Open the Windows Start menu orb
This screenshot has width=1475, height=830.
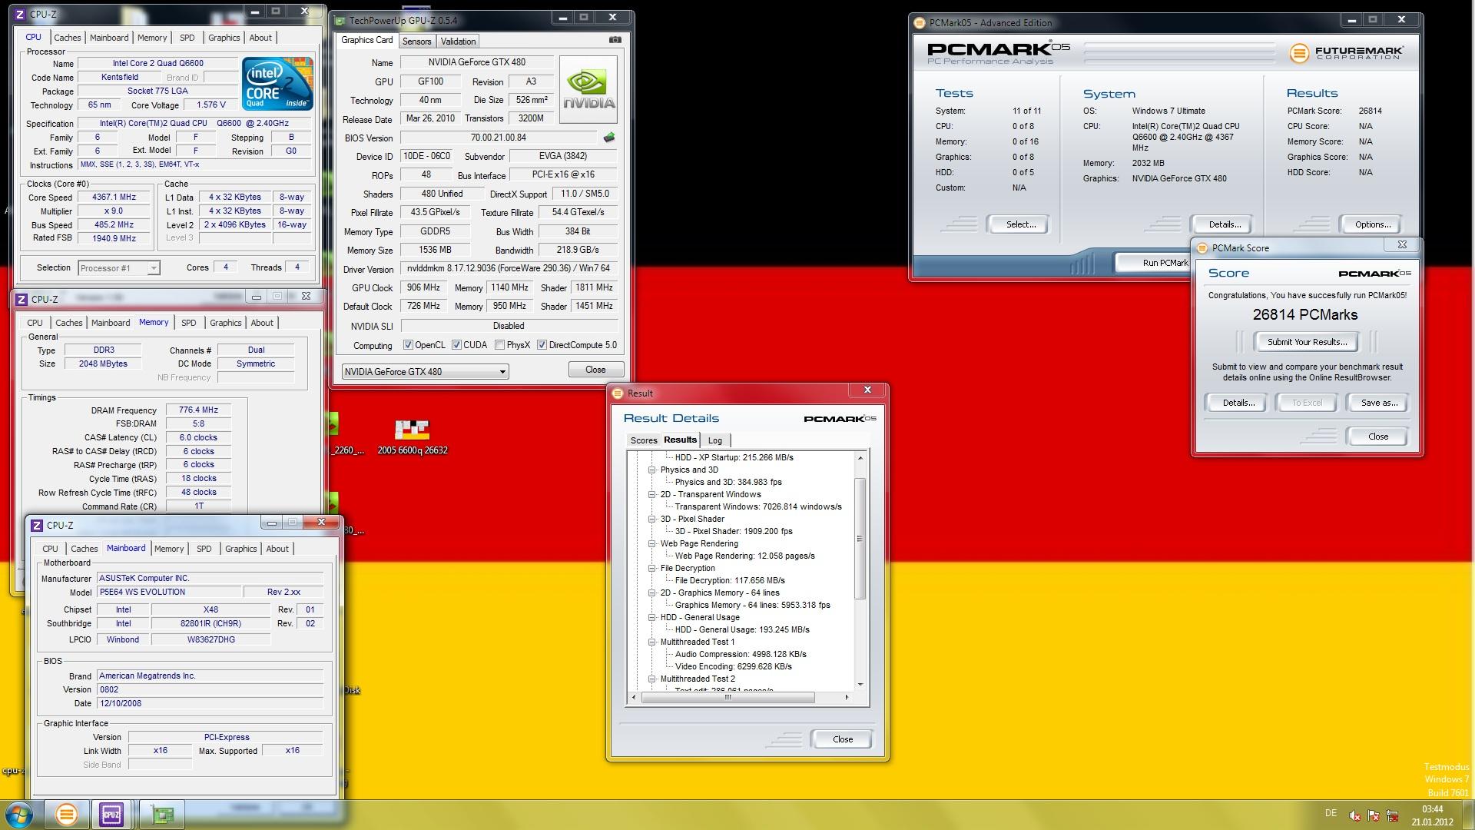tap(19, 814)
